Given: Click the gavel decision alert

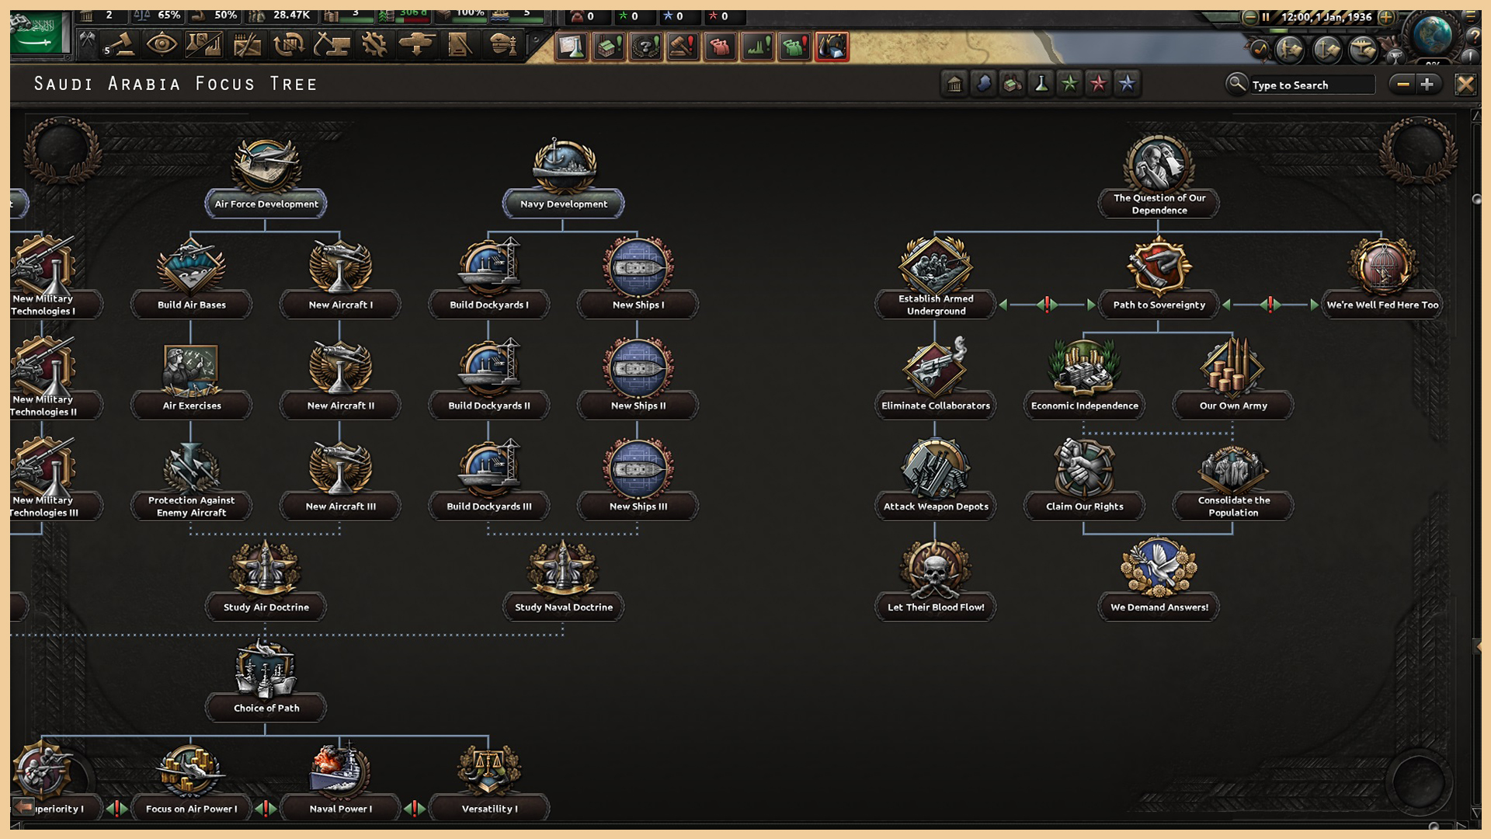Looking at the screenshot, I should coord(683,47).
